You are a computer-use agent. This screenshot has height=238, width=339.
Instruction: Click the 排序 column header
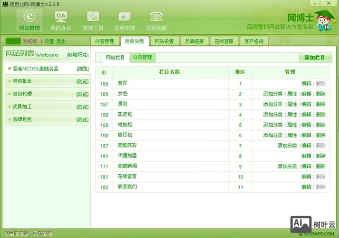tap(240, 72)
